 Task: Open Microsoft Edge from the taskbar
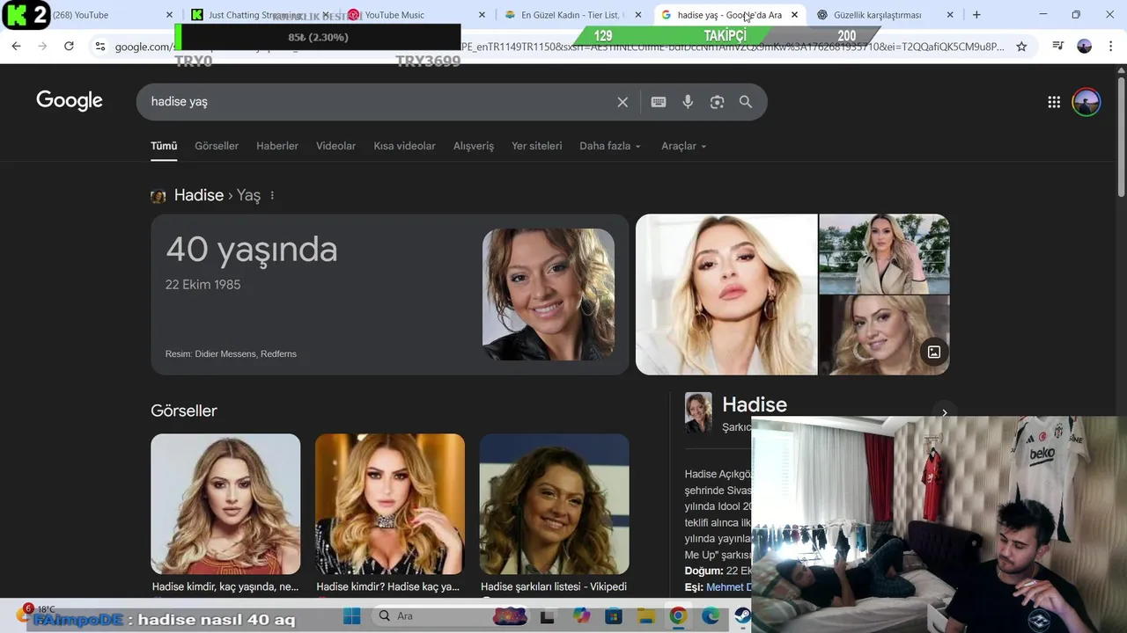(710, 616)
